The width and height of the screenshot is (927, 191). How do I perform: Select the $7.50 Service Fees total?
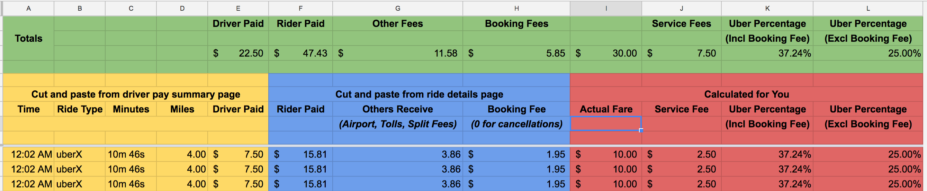681,53
